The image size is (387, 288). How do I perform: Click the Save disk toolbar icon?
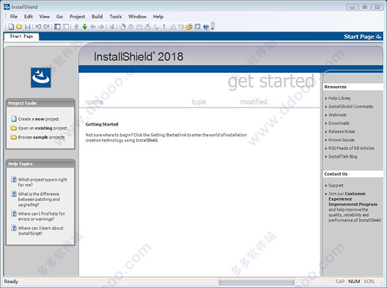click(28, 26)
